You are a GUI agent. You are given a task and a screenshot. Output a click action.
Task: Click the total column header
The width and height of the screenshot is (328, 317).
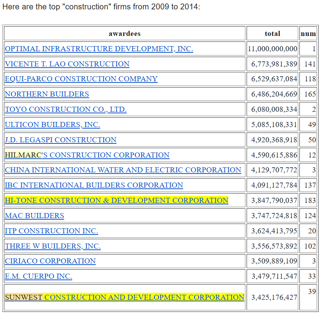(272, 34)
